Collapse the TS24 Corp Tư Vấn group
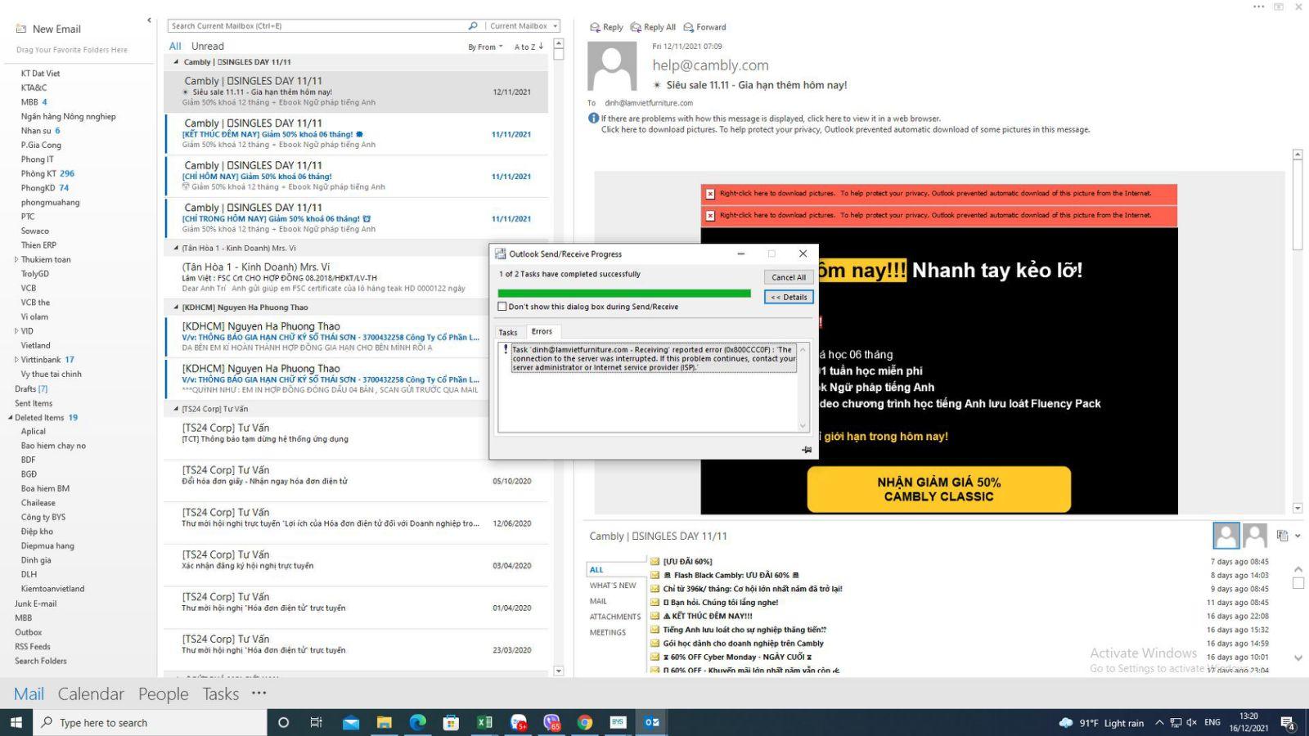 tap(176, 409)
